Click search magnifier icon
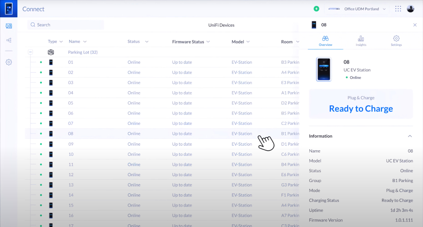This screenshot has height=227, width=423. click(x=33, y=25)
